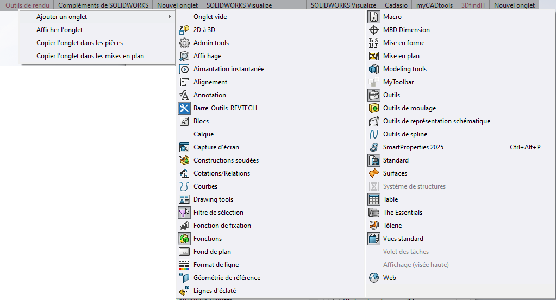Choose Afficher l'onglet from context menu
Screen dimensions: 556x300
(x=60, y=30)
